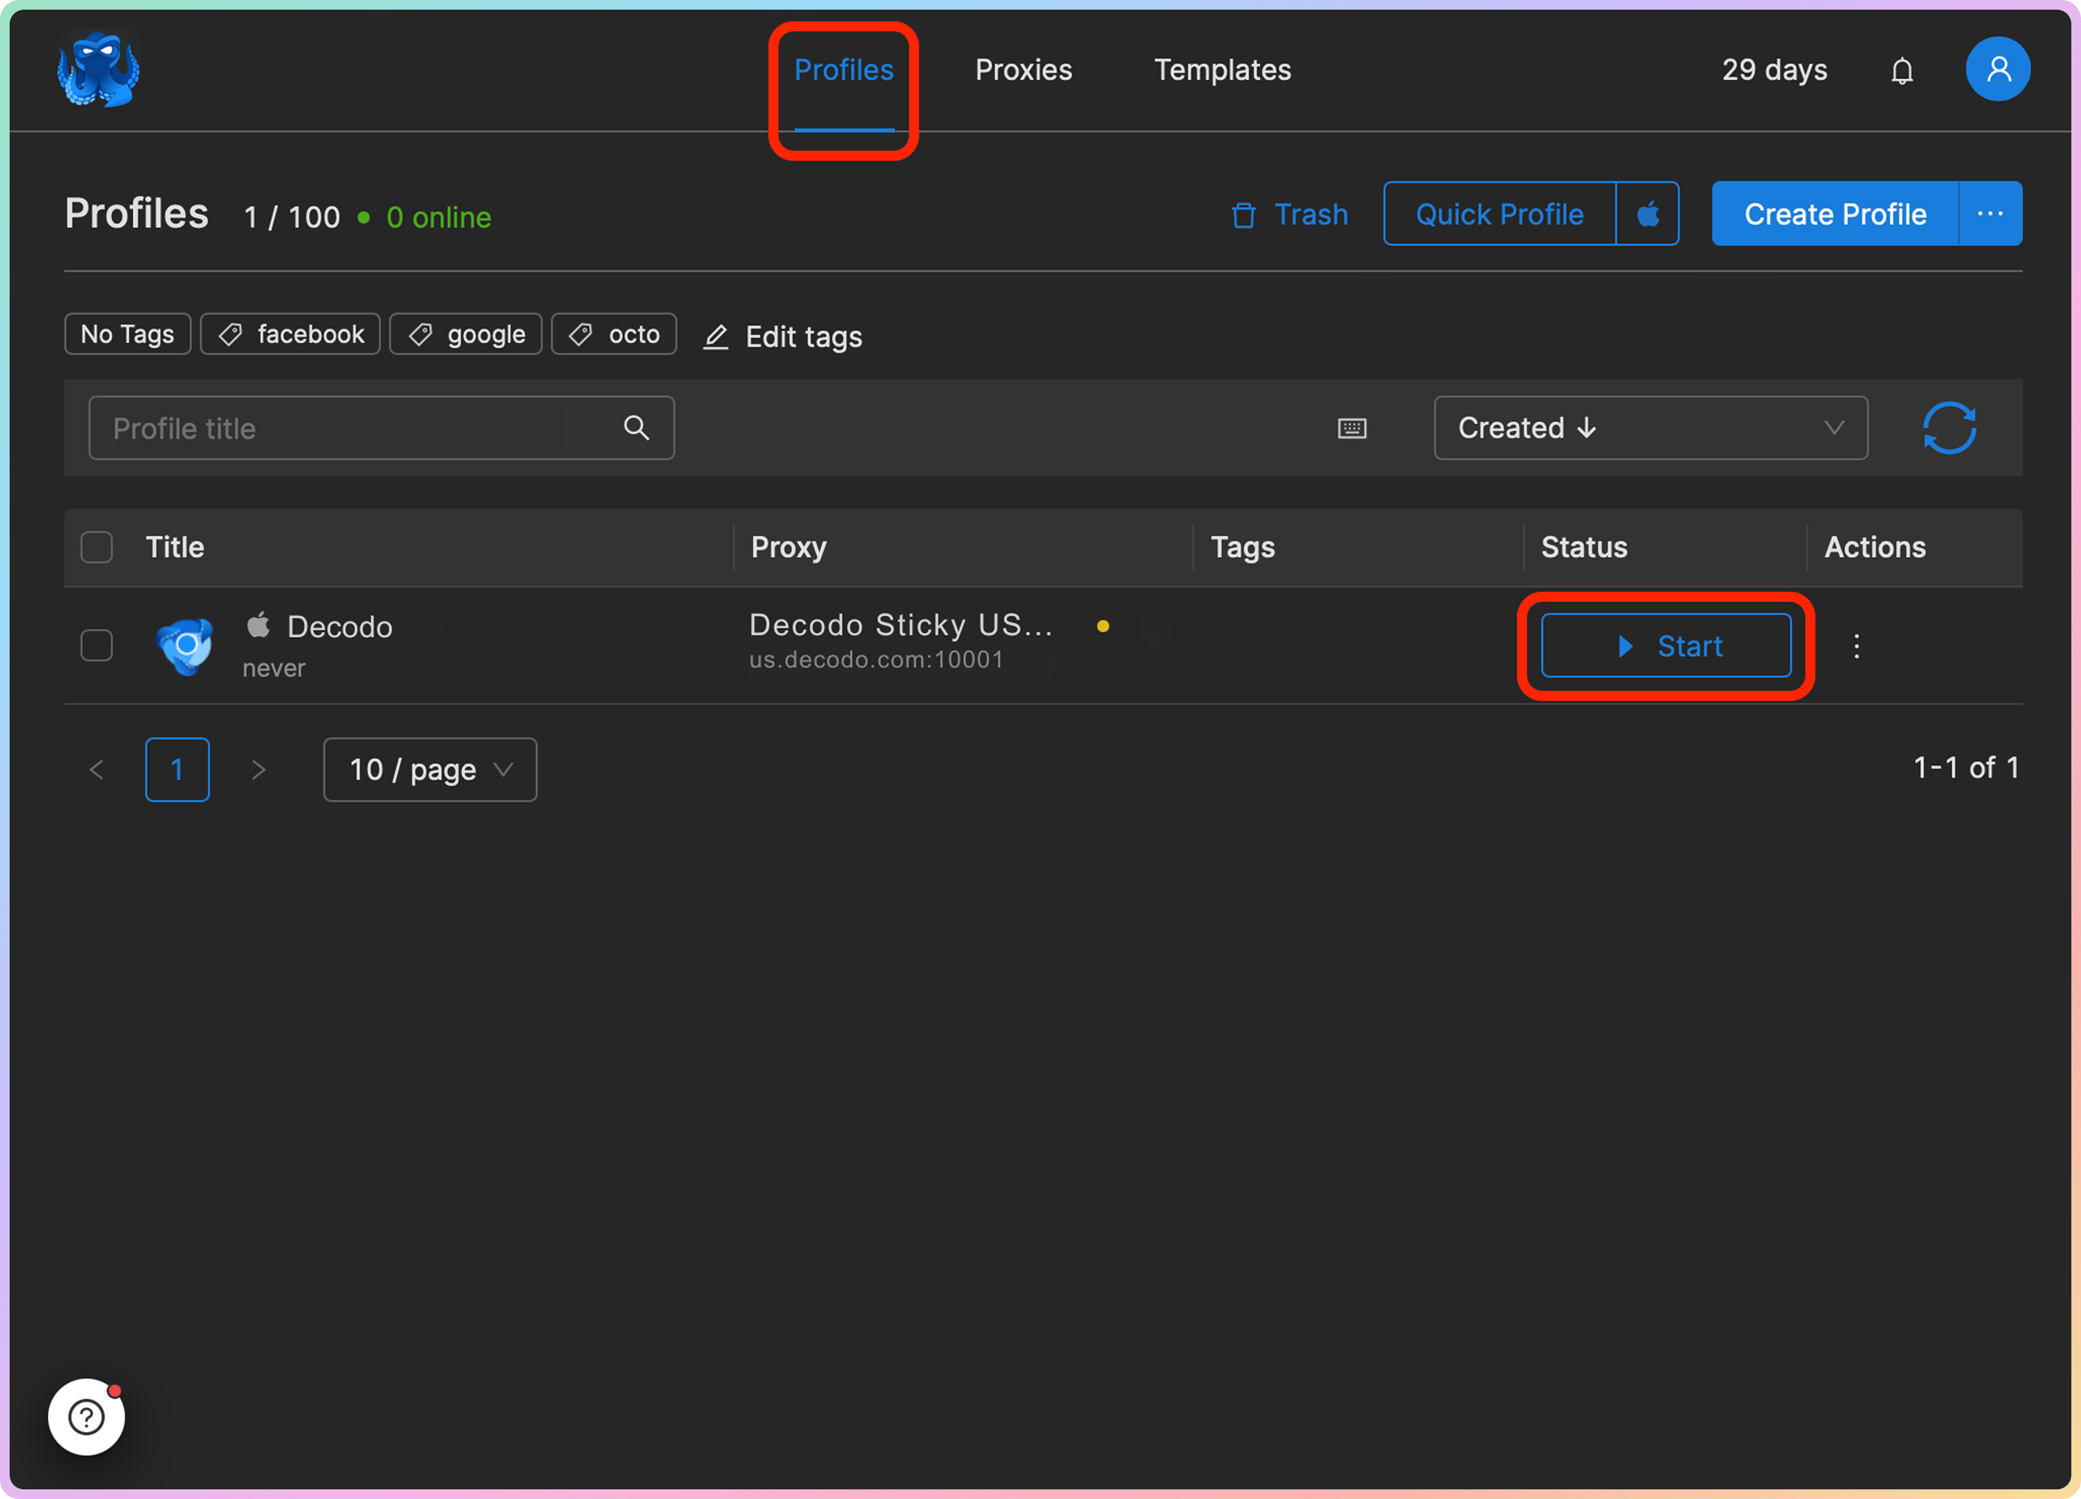Click the keyboard hotkeys icon
This screenshot has height=1499, width=2081.
pyautogui.click(x=1351, y=428)
